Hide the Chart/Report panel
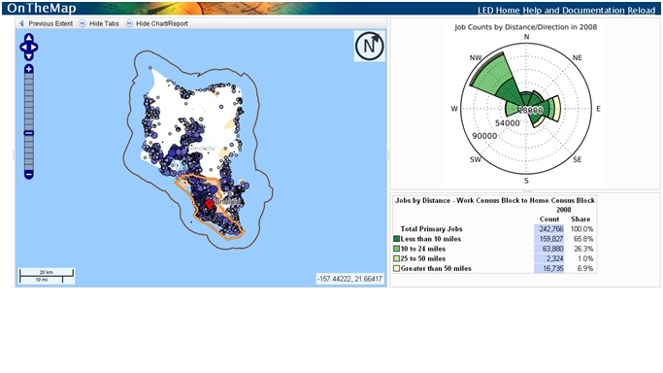This screenshot has width=663, height=373. [x=157, y=23]
